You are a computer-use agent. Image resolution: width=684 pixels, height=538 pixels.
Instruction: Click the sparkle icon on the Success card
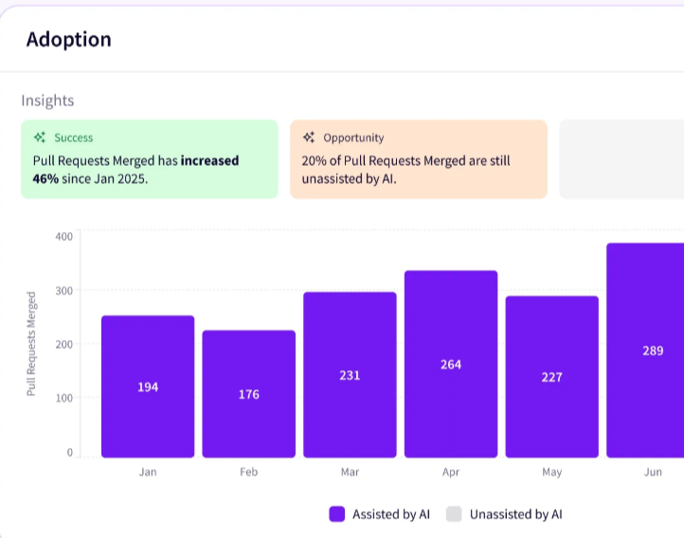click(40, 137)
